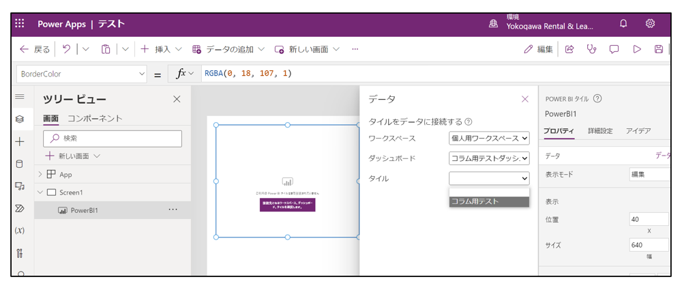682x288 pixels.
Task: Switch to the プロパティ tab
Action: (559, 131)
